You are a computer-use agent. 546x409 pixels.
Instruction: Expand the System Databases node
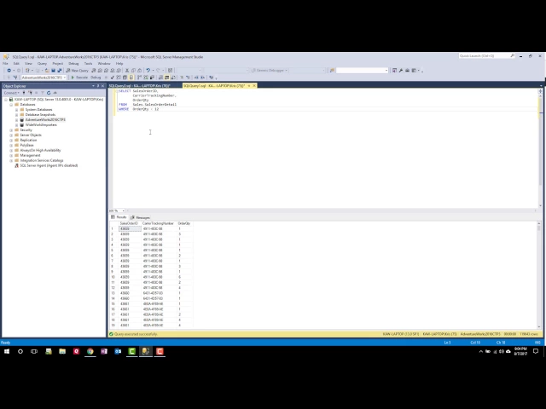(x=16, y=110)
